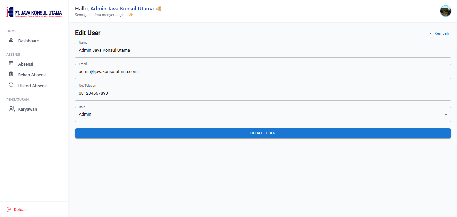
Task: Select the Karyawan people icon
Action: click(x=11, y=109)
